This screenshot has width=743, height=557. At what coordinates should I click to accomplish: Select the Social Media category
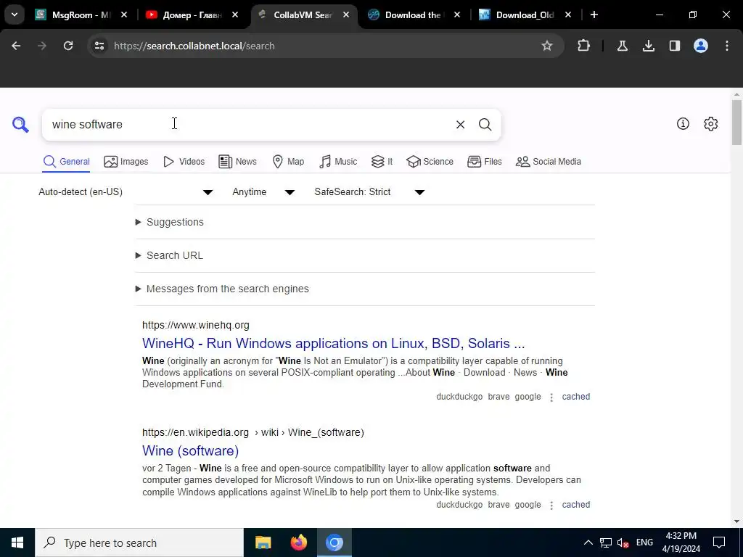point(549,162)
